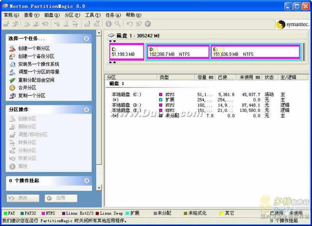Click the 调整一个分区的容量 task icon
The image size is (312, 226).
coord(12,72)
